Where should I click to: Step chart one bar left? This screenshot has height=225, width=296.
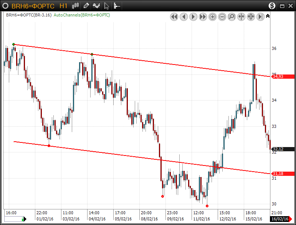tap(184, 17)
